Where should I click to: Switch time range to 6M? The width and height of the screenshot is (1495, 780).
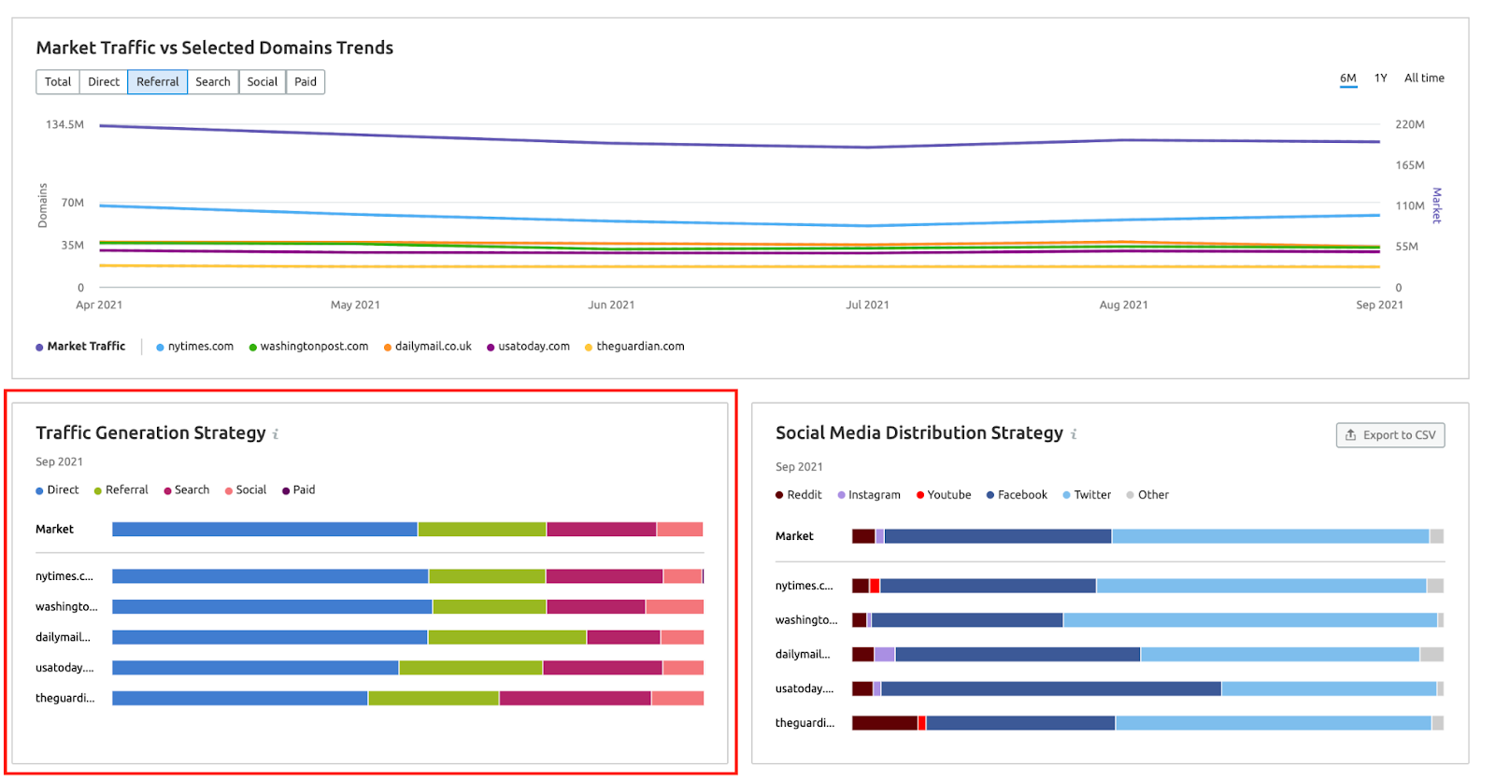click(x=1348, y=78)
